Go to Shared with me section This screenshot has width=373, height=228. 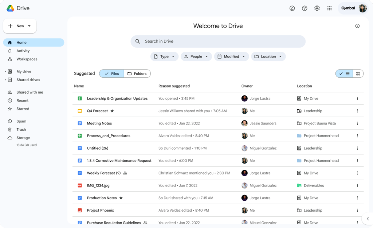[30, 93]
